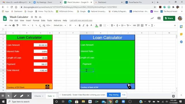The width and height of the screenshot is (185, 104).
Task: Open the Edit menu
Action: (x=16, y=21)
